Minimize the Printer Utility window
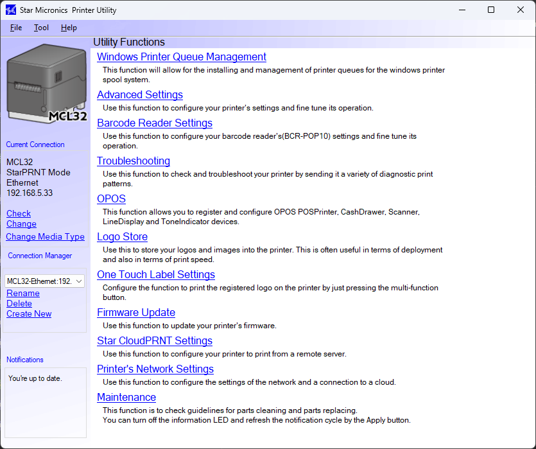536x449 pixels. pos(462,10)
